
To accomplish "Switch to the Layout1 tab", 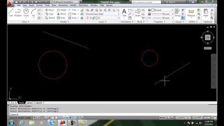I will [30, 103].
